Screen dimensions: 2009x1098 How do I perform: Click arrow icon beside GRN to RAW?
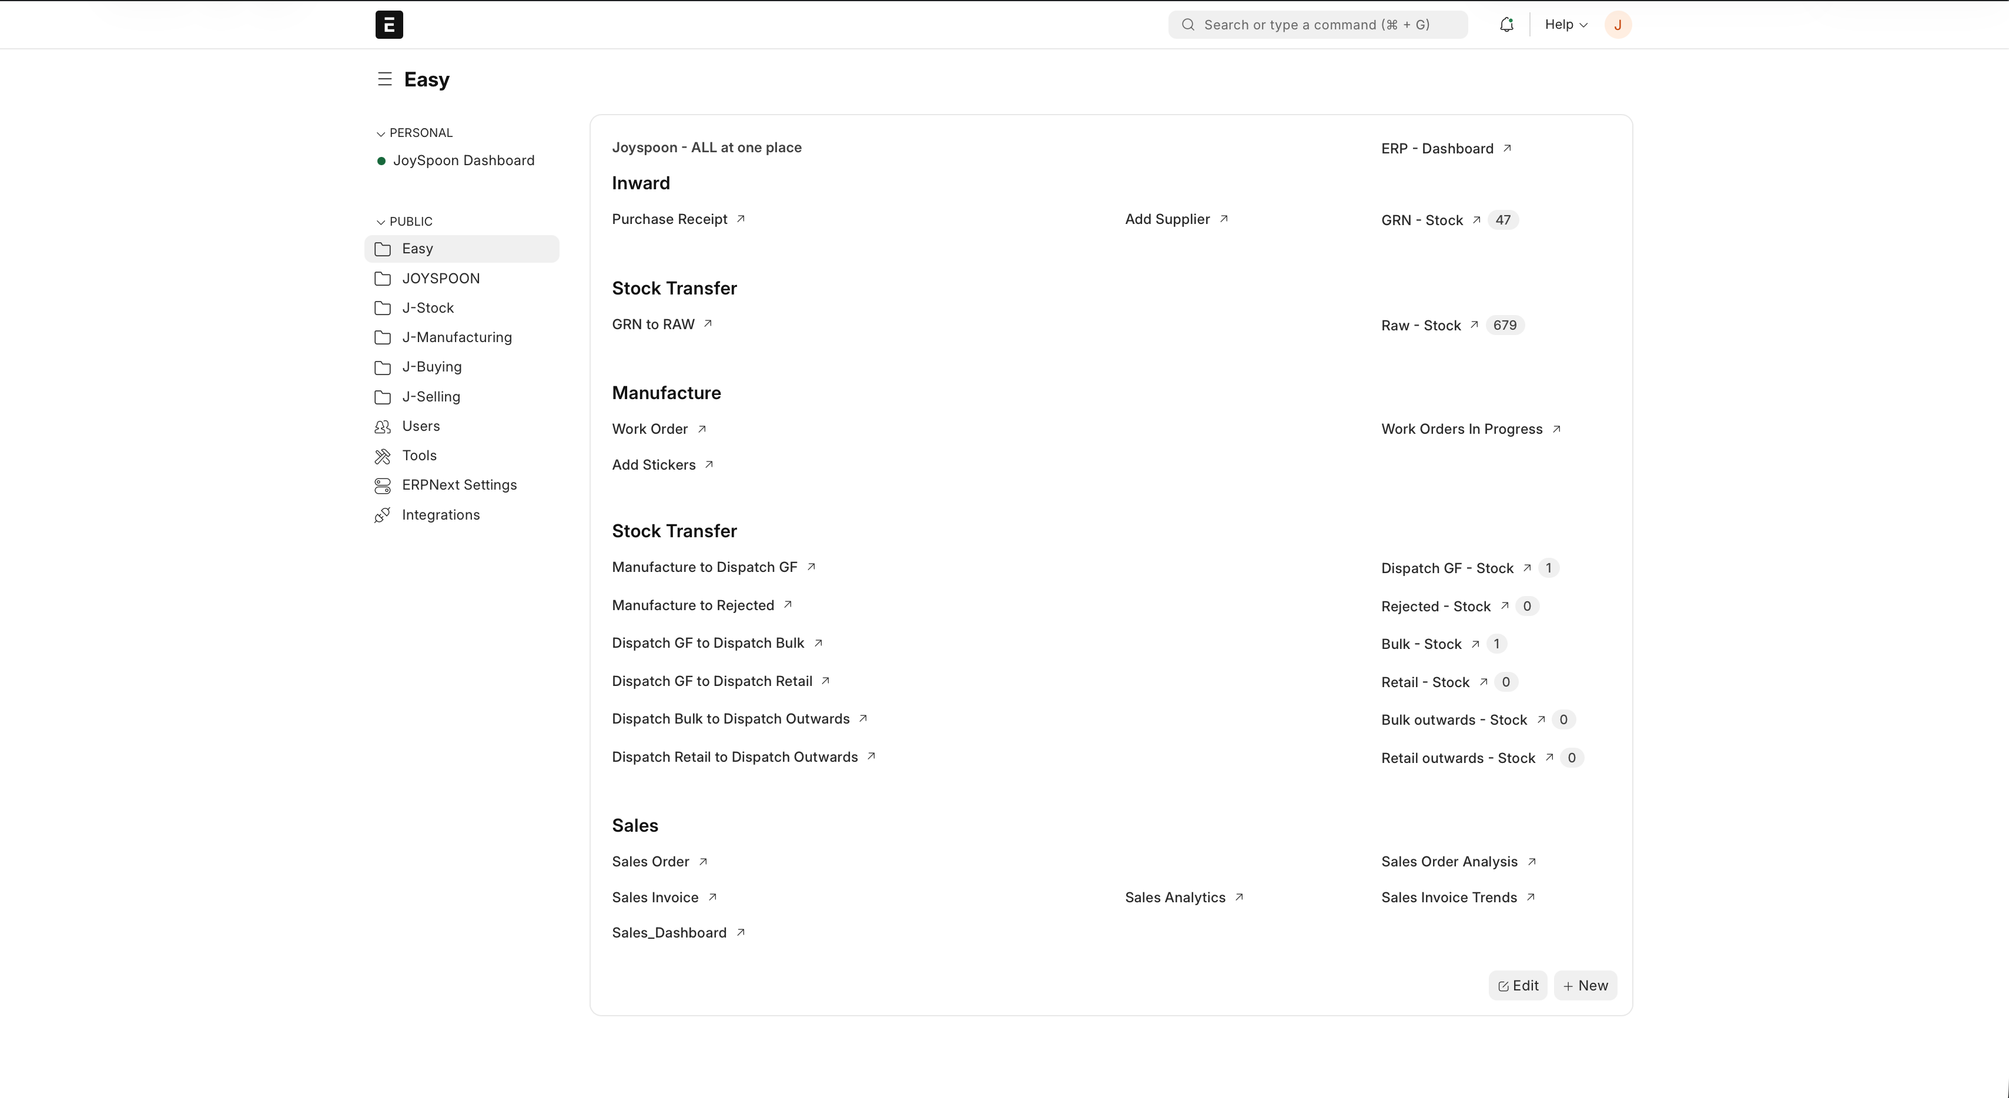click(x=708, y=323)
